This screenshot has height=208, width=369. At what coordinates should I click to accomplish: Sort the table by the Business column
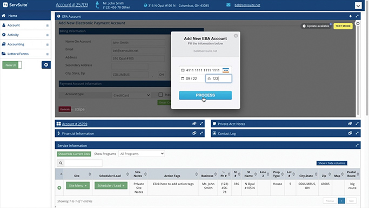tap(208, 174)
